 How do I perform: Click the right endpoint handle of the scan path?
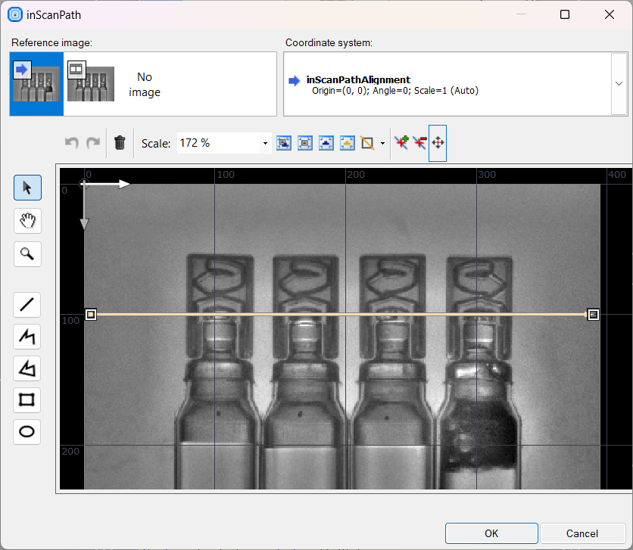click(594, 314)
